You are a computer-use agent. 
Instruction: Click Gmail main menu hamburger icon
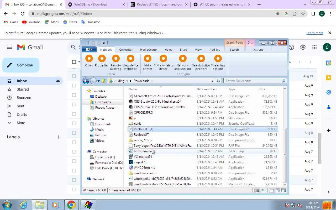tap(9, 47)
